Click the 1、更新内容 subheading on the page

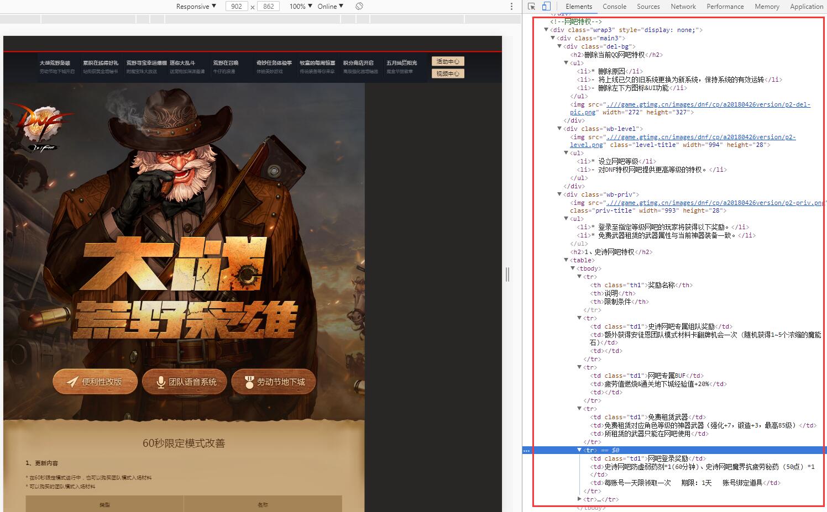42,463
